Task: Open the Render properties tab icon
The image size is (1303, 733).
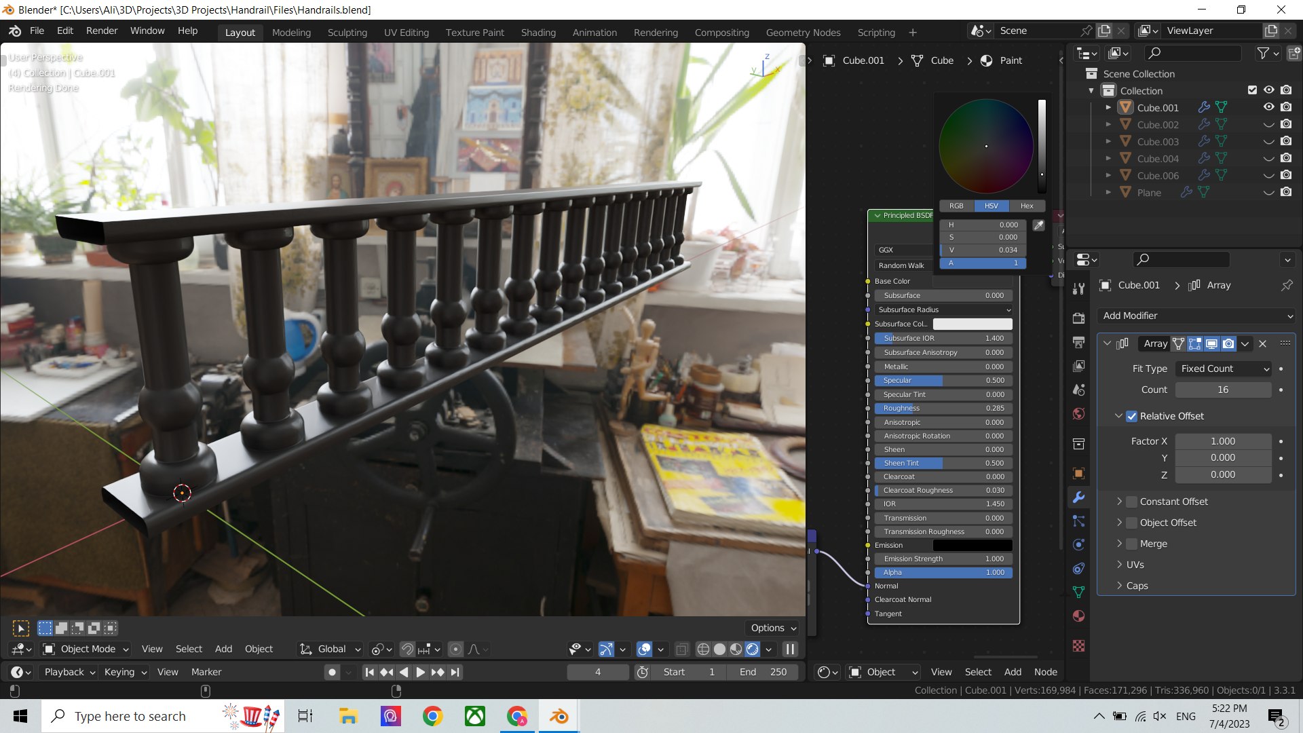Action: point(1078,318)
